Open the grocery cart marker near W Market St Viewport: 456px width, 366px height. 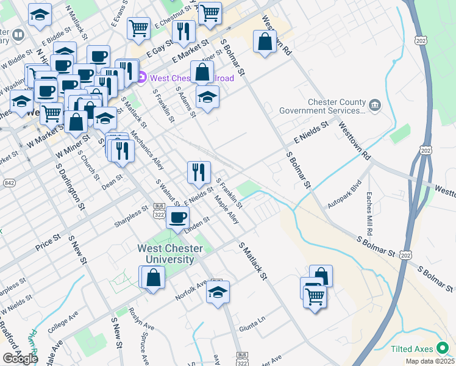coord(51,115)
